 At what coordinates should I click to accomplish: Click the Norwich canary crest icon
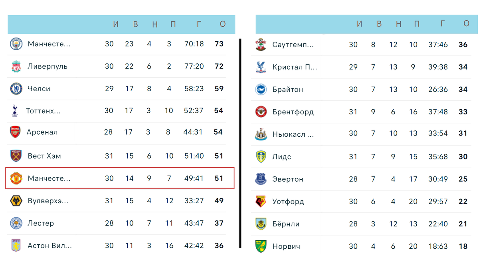[x=261, y=246]
